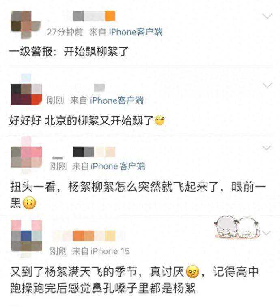Expand chevron beside the cartoon sticker

[266, 233]
